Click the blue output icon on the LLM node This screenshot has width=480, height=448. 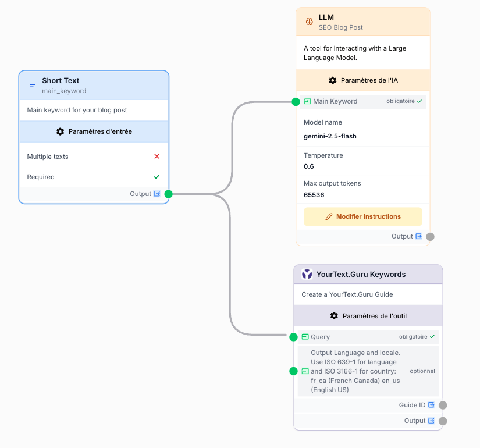coord(420,236)
